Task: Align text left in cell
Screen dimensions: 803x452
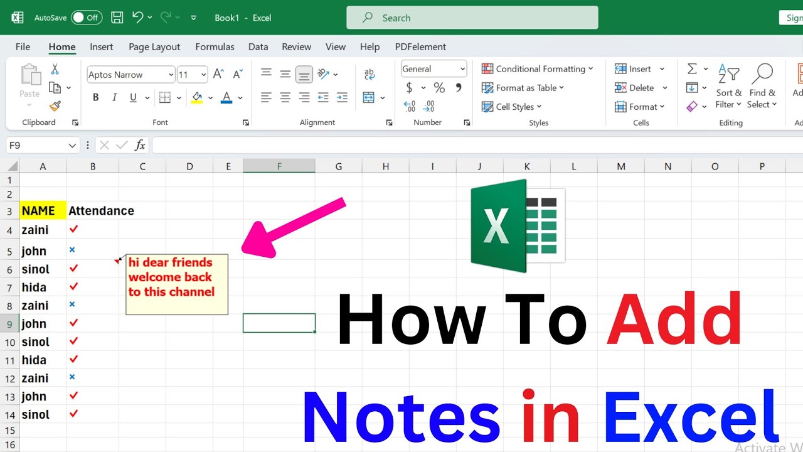Action: [x=266, y=97]
